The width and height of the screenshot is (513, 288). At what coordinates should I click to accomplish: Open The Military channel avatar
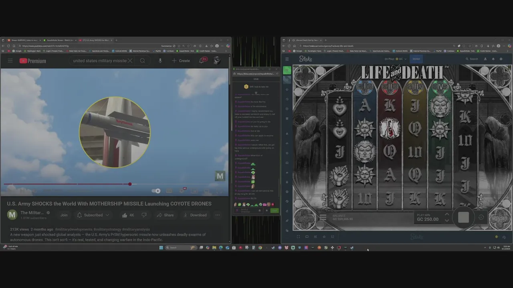pyautogui.click(x=12, y=215)
